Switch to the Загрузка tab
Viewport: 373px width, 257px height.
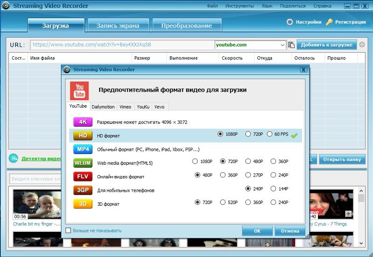click(55, 25)
